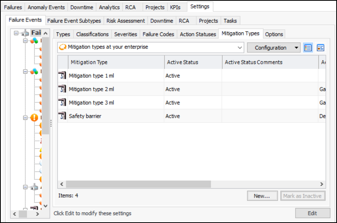
Task: Click the Mitigation type 3 ml row icon
Action: tap(62, 102)
